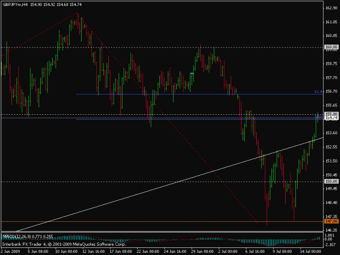Select the white ascending trendline

(170, 184)
